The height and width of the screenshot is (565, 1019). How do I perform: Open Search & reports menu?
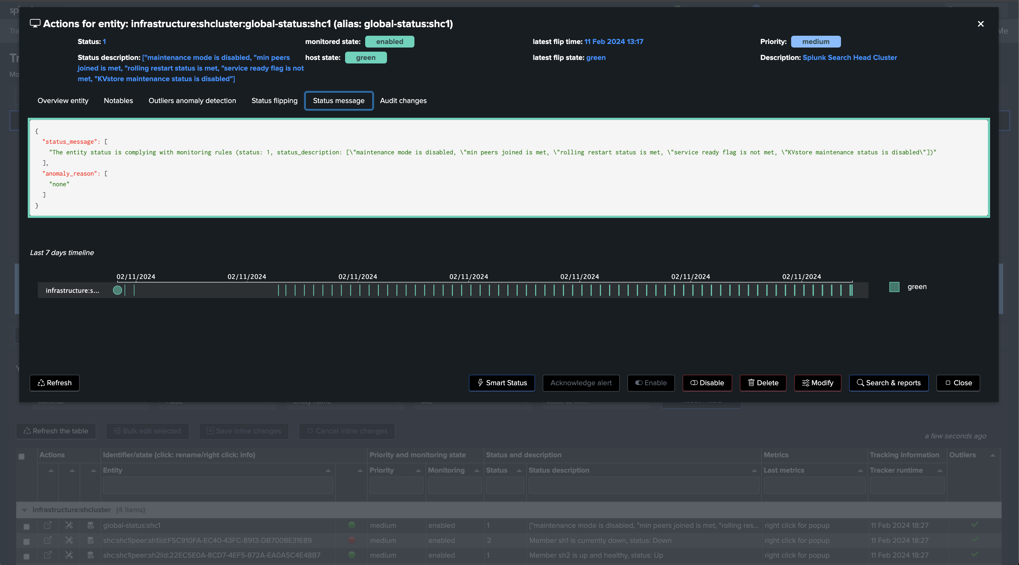click(889, 383)
